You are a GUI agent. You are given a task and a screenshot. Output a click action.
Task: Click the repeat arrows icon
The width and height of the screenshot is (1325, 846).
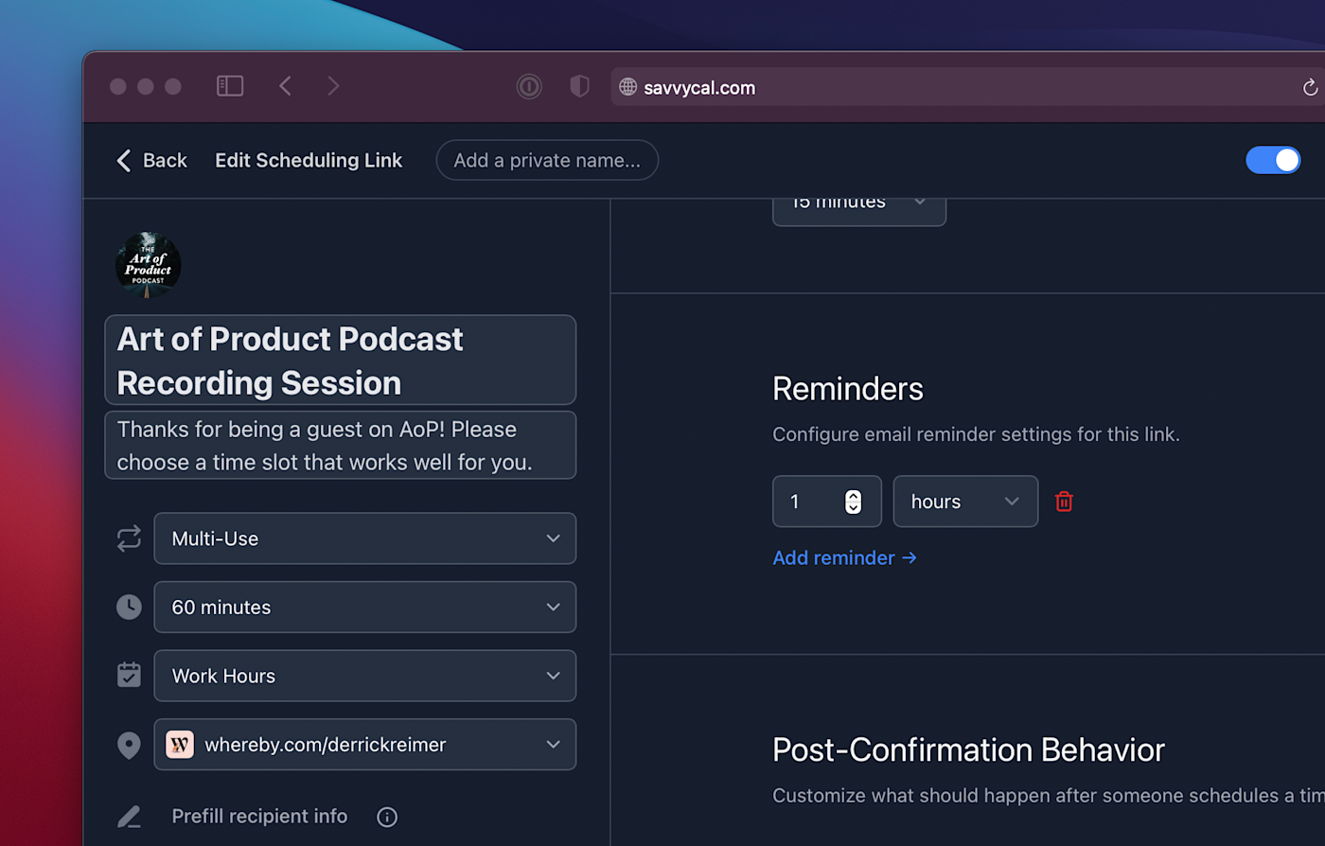pyautogui.click(x=129, y=538)
